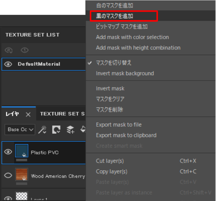
Task: Click the add mask icon in layers toolbar
Action: [56, 130]
